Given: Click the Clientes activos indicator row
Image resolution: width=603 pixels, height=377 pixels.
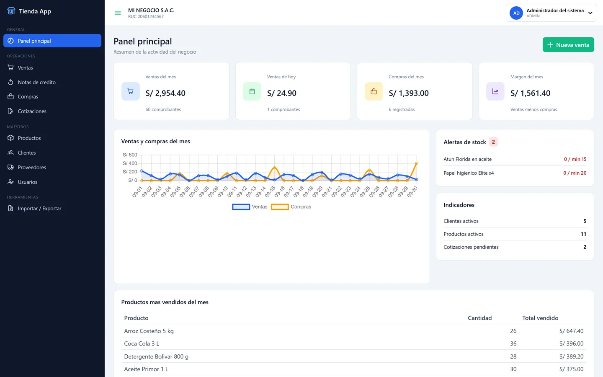Looking at the screenshot, I should 515,221.
